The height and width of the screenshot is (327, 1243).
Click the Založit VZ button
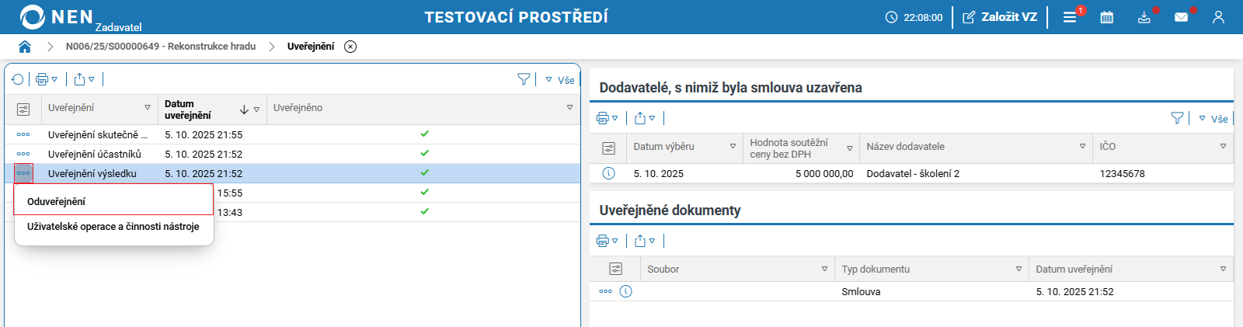pos(1000,17)
